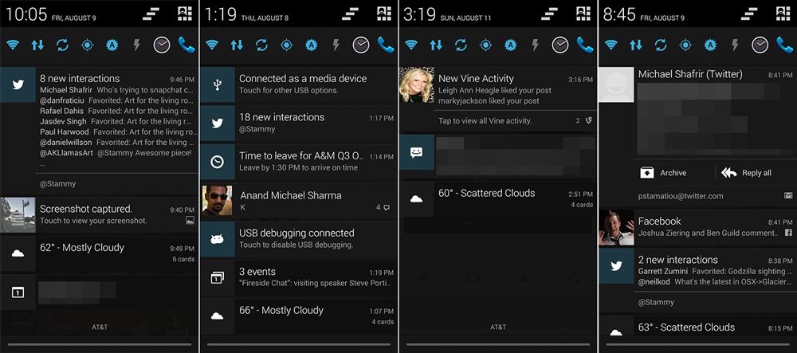This screenshot has width=797, height=353.
Task: Open the @Stammy row under 2 new interactions
Action: [x=715, y=302]
